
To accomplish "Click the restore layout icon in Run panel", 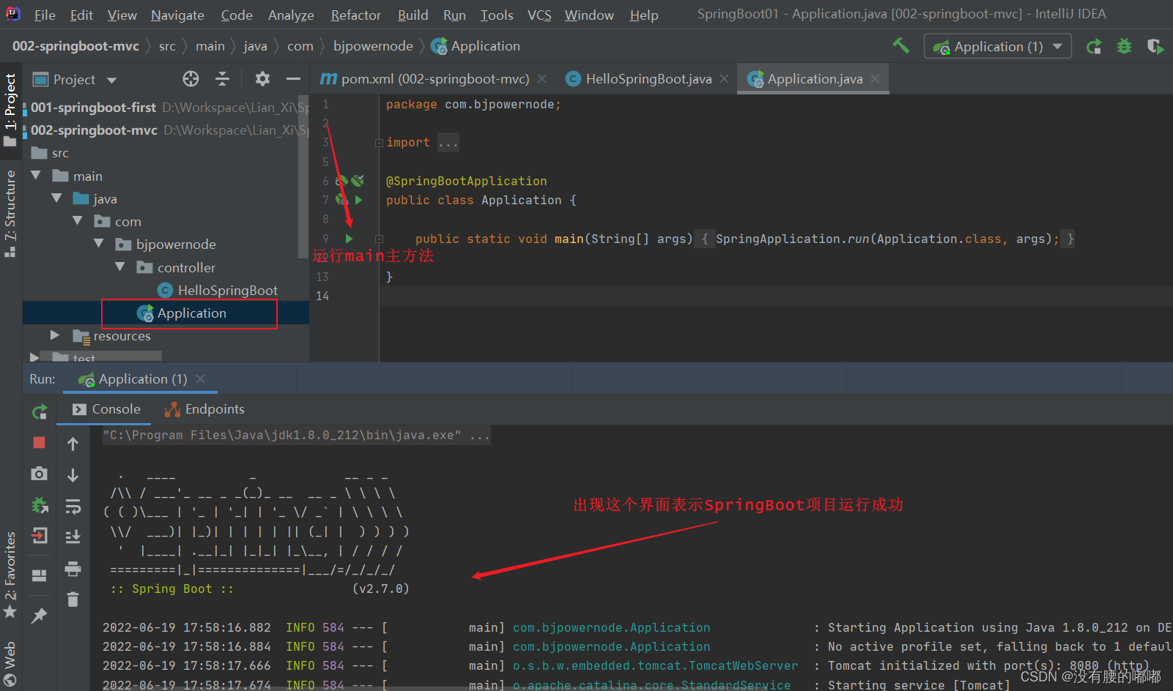I will point(40,575).
